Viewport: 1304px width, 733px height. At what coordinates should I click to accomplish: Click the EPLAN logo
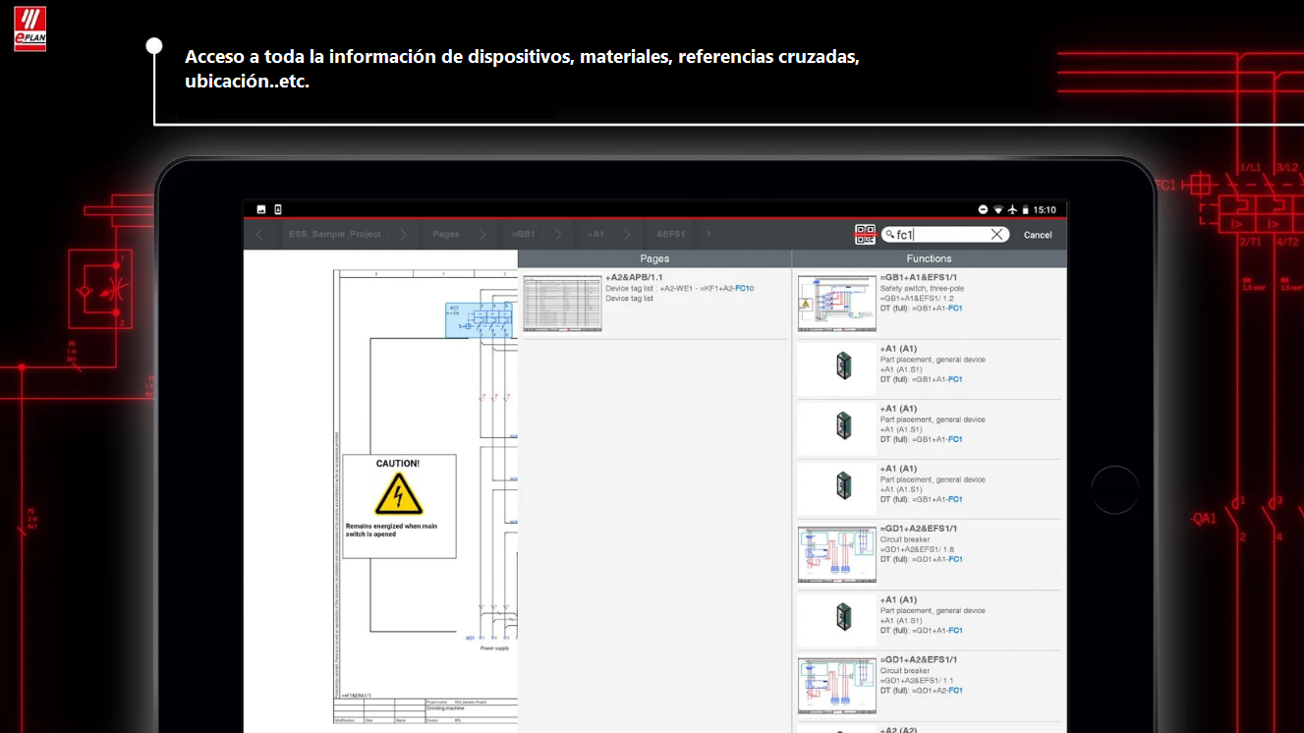(x=29, y=28)
